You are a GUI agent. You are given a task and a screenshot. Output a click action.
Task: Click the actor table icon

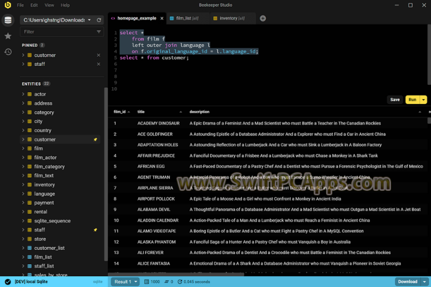pyautogui.click(x=29, y=94)
